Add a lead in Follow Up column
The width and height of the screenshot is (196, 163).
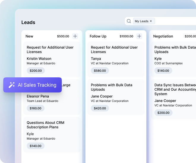click(139, 36)
